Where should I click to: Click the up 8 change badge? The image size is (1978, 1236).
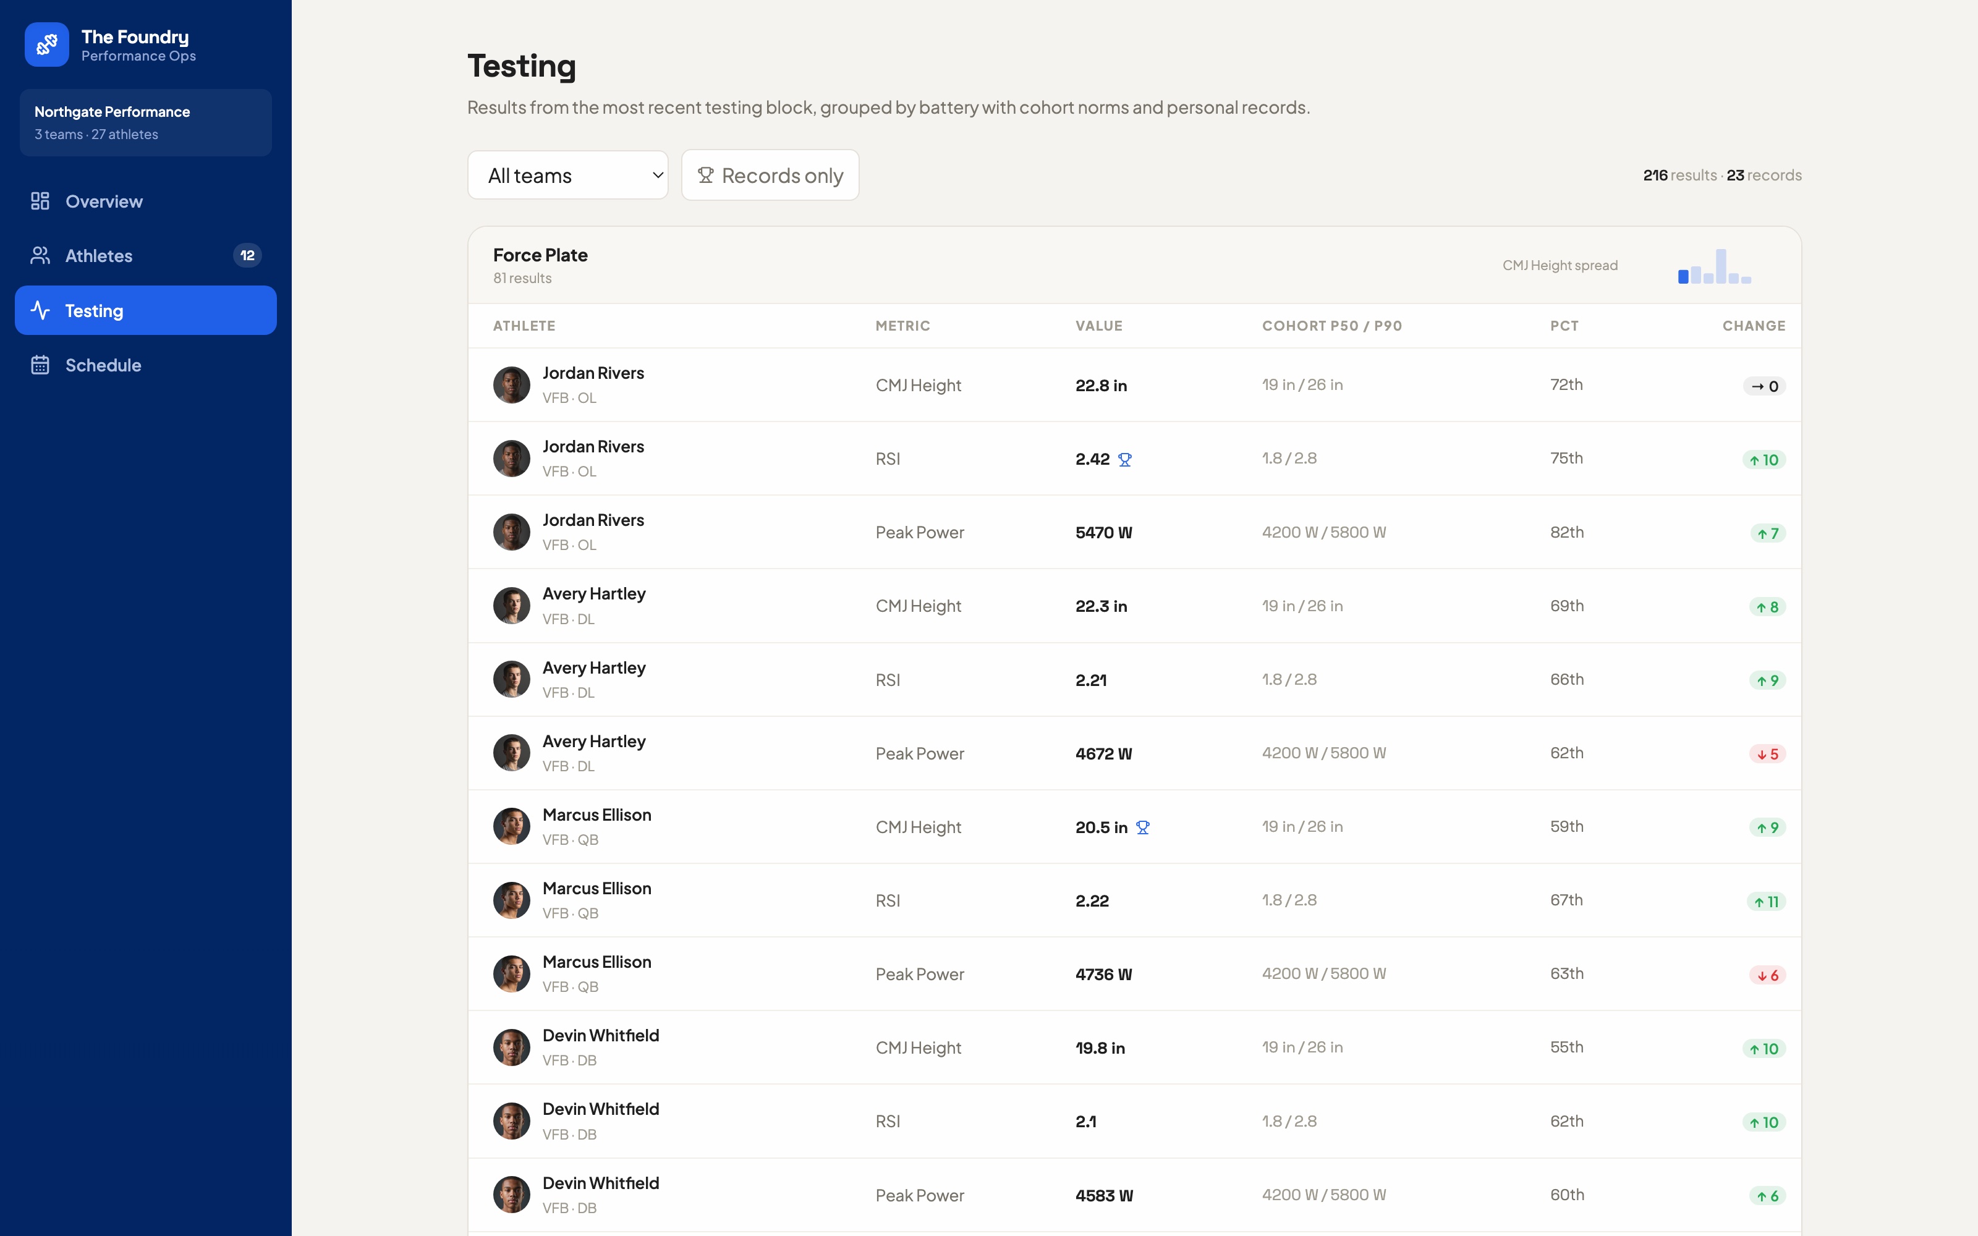(x=1768, y=607)
